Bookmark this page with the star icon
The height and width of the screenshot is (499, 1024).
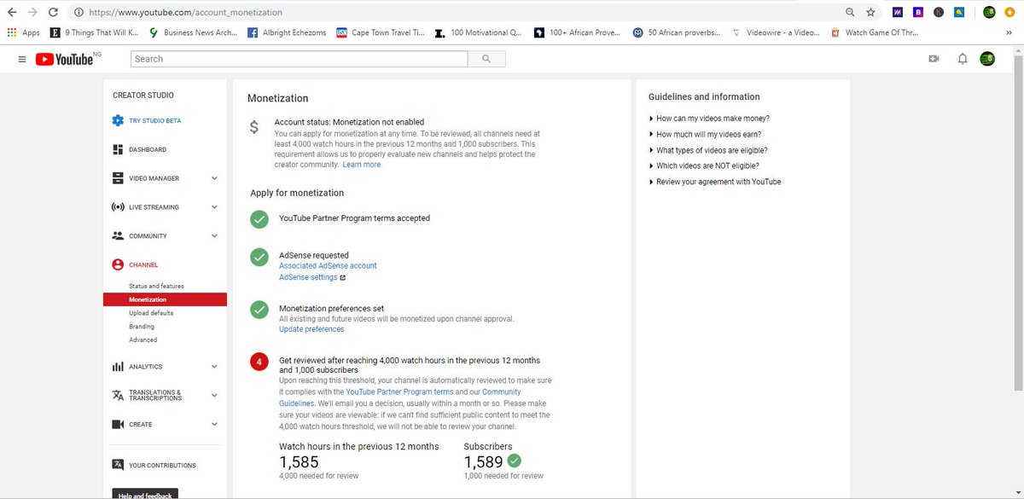(870, 13)
